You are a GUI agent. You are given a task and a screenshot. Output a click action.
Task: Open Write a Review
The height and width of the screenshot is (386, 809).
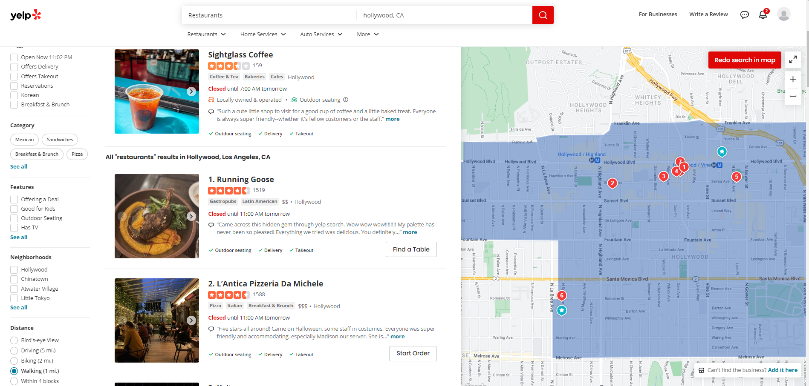click(x=708, y=14)
